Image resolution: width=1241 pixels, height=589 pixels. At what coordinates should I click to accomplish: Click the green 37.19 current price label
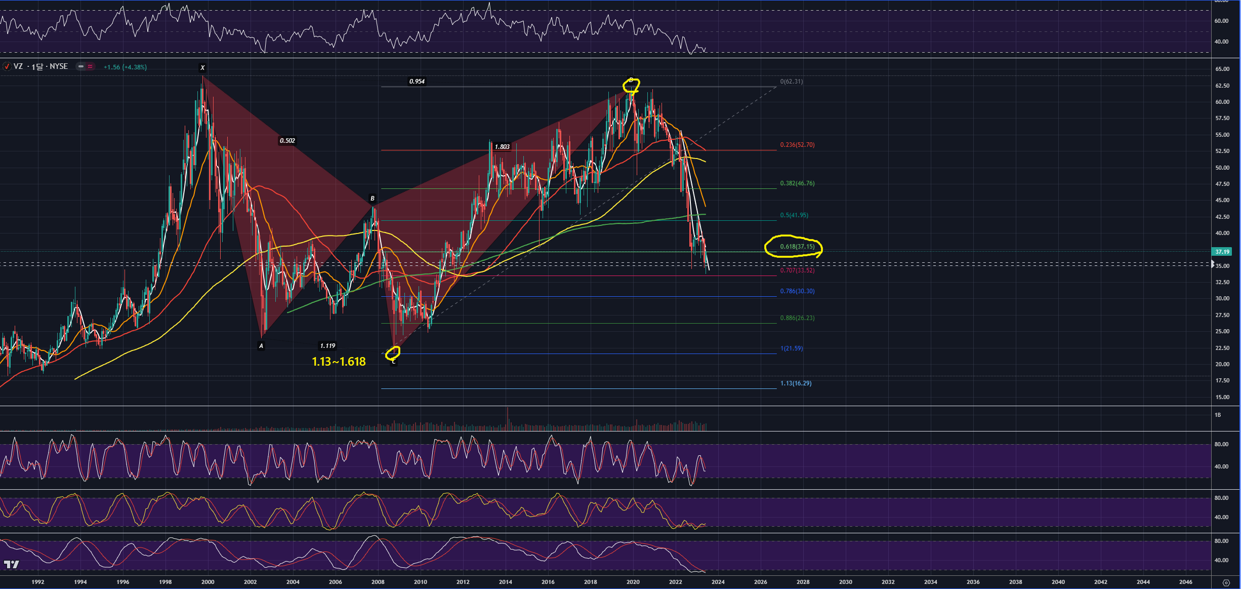(1222, 252)
